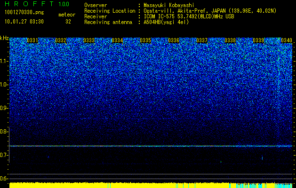The height and width of the screenshot is (188, 296).
Task: Click the 'Receiving Location' label
Action: click(110, 11)
